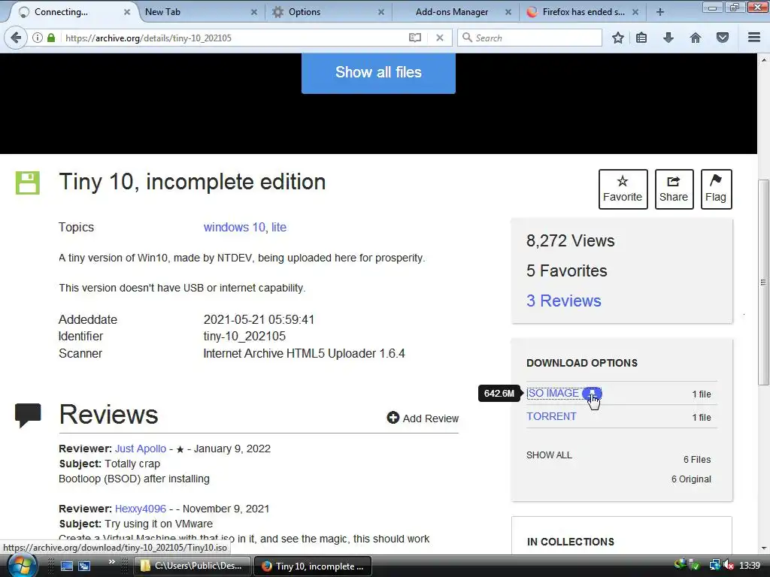Viewport: 770px width, 577px height.
Task: Open the Firefox hamburger menu
Action: pos(754,38)
